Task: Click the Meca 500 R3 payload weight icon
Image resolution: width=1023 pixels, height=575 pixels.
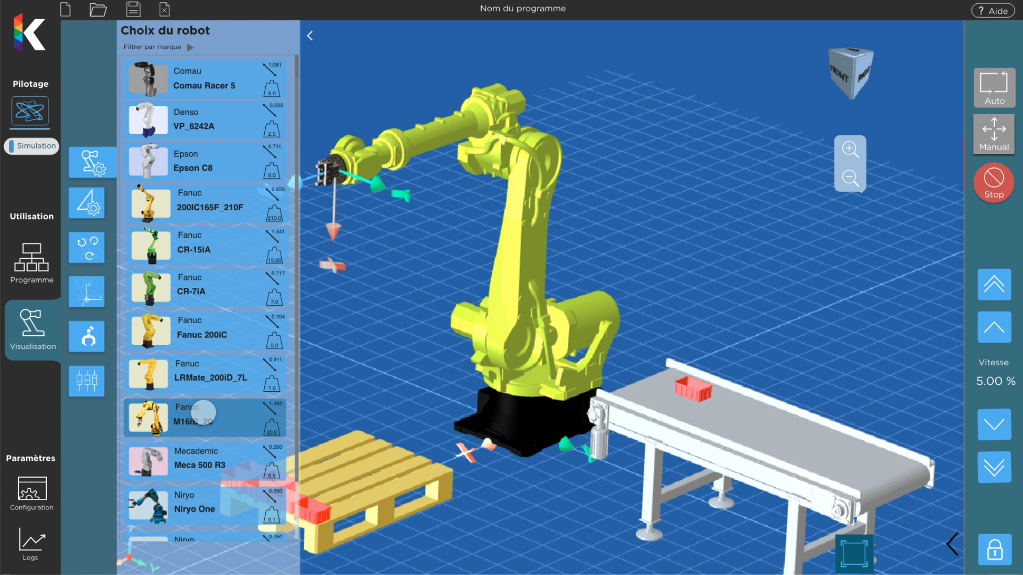Action: coord(272,471)
